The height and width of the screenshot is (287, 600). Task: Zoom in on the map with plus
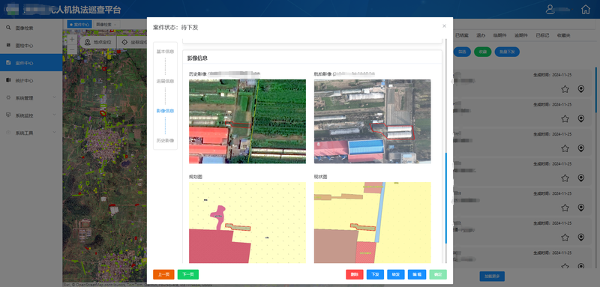point(72,40)
